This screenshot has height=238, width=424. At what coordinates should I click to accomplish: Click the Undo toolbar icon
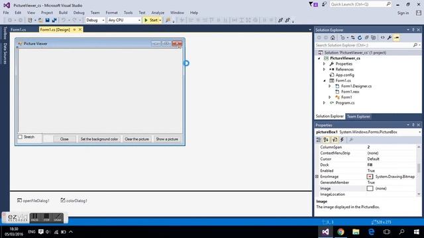64,20
